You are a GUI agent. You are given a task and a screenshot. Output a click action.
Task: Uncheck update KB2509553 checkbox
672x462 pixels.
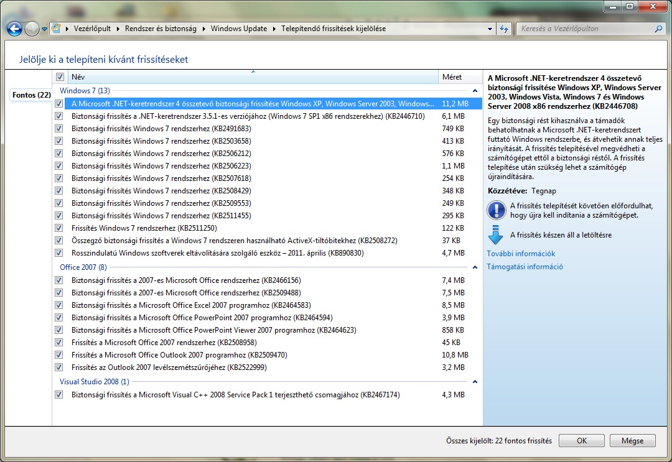click(x=59, y=203)
